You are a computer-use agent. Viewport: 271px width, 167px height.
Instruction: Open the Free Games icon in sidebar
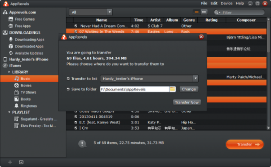click(11, 19)
